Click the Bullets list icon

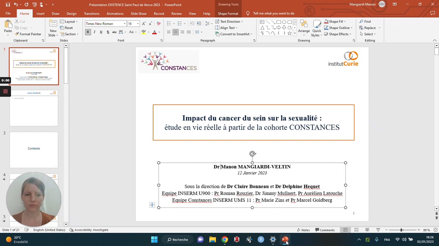pyautogui.click(x=169, y=24)
